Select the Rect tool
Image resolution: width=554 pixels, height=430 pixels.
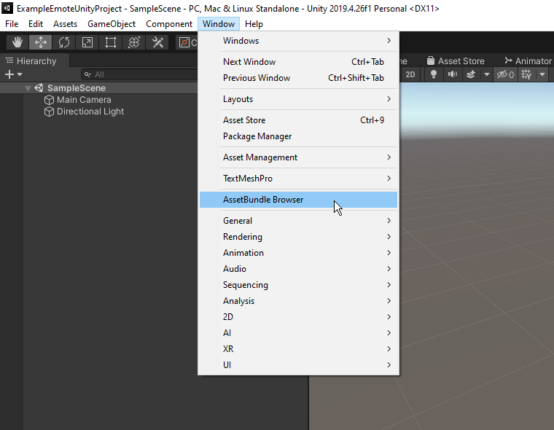click(111, 42)
